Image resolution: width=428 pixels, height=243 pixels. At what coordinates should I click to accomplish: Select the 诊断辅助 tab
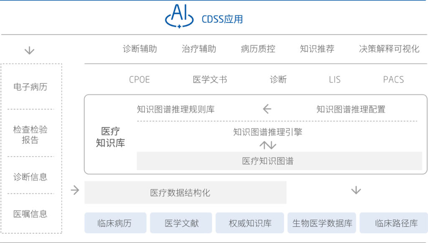point(140,49)
